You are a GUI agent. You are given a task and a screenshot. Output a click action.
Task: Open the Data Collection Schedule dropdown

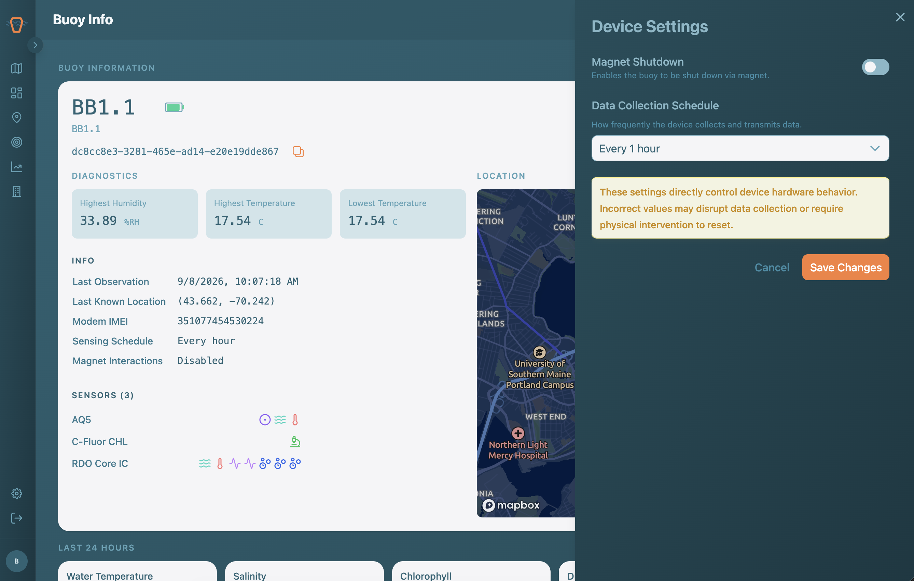[x=740, y=148]
